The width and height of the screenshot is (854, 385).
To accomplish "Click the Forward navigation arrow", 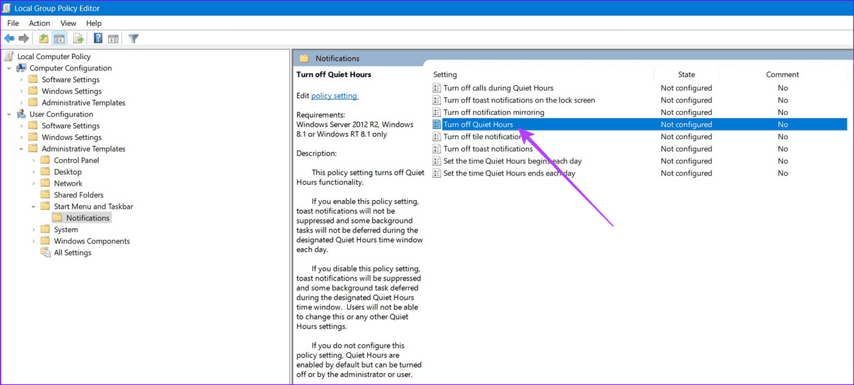I will 24,38.
